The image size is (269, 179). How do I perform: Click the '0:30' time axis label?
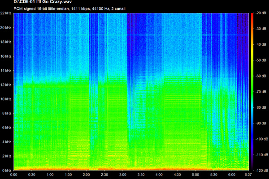pyautogui.click(x=32, y=175)
